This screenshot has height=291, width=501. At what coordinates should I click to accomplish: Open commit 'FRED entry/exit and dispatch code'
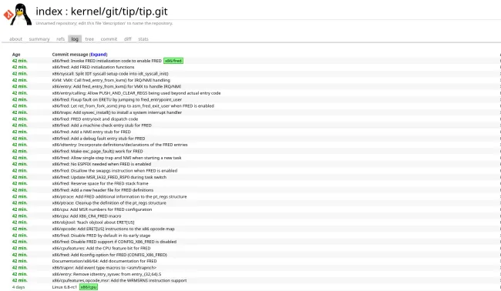[95, 119]
